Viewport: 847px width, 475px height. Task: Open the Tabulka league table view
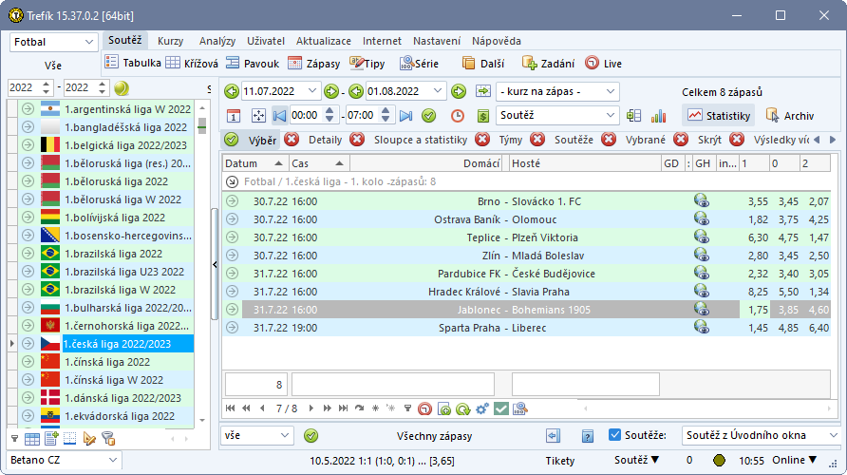pos(133,64)
